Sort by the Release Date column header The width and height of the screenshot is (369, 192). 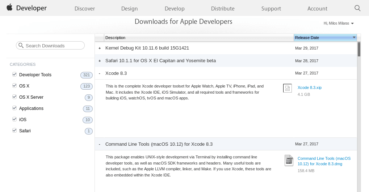(325, 38)
